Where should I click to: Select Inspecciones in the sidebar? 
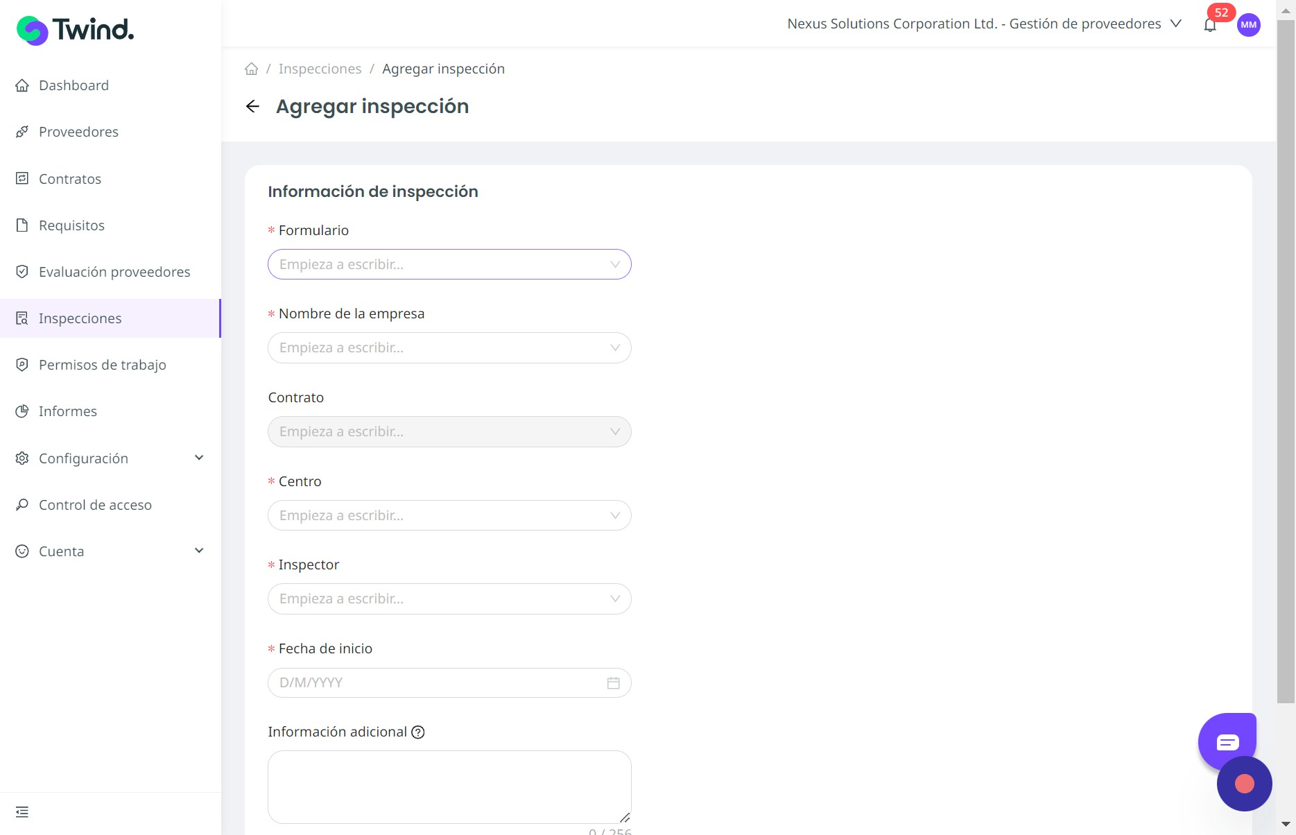110,318
